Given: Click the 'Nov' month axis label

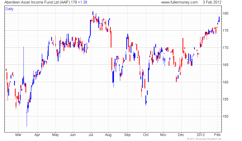Looking at the screenshot, I should [x=163, y=135].
